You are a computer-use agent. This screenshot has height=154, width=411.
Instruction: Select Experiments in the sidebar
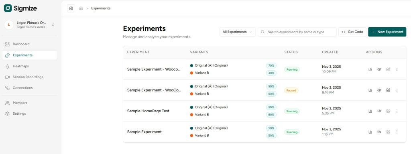30,55
